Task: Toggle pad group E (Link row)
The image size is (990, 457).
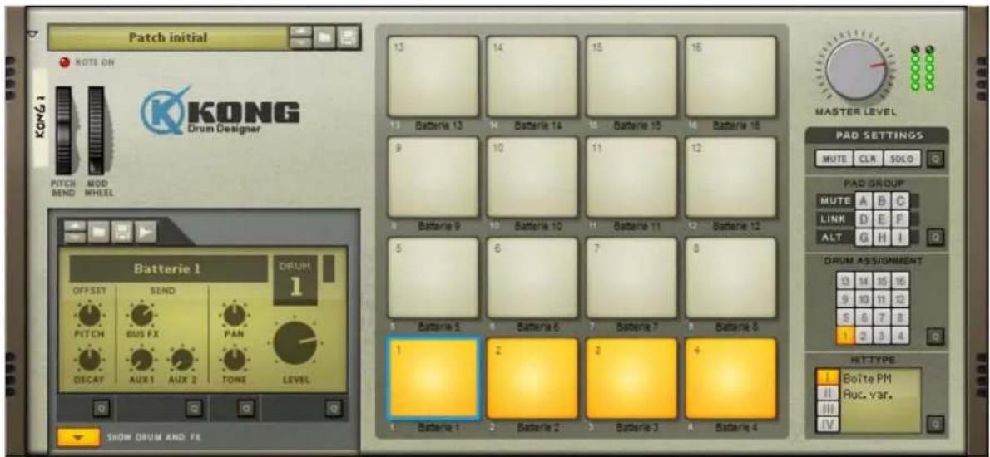Action: pyautogui.click(x=881, y=219)
